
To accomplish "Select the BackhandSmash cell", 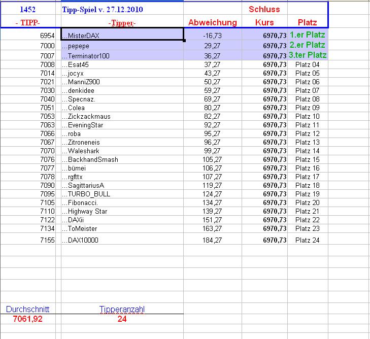I will tap(122, 159).
